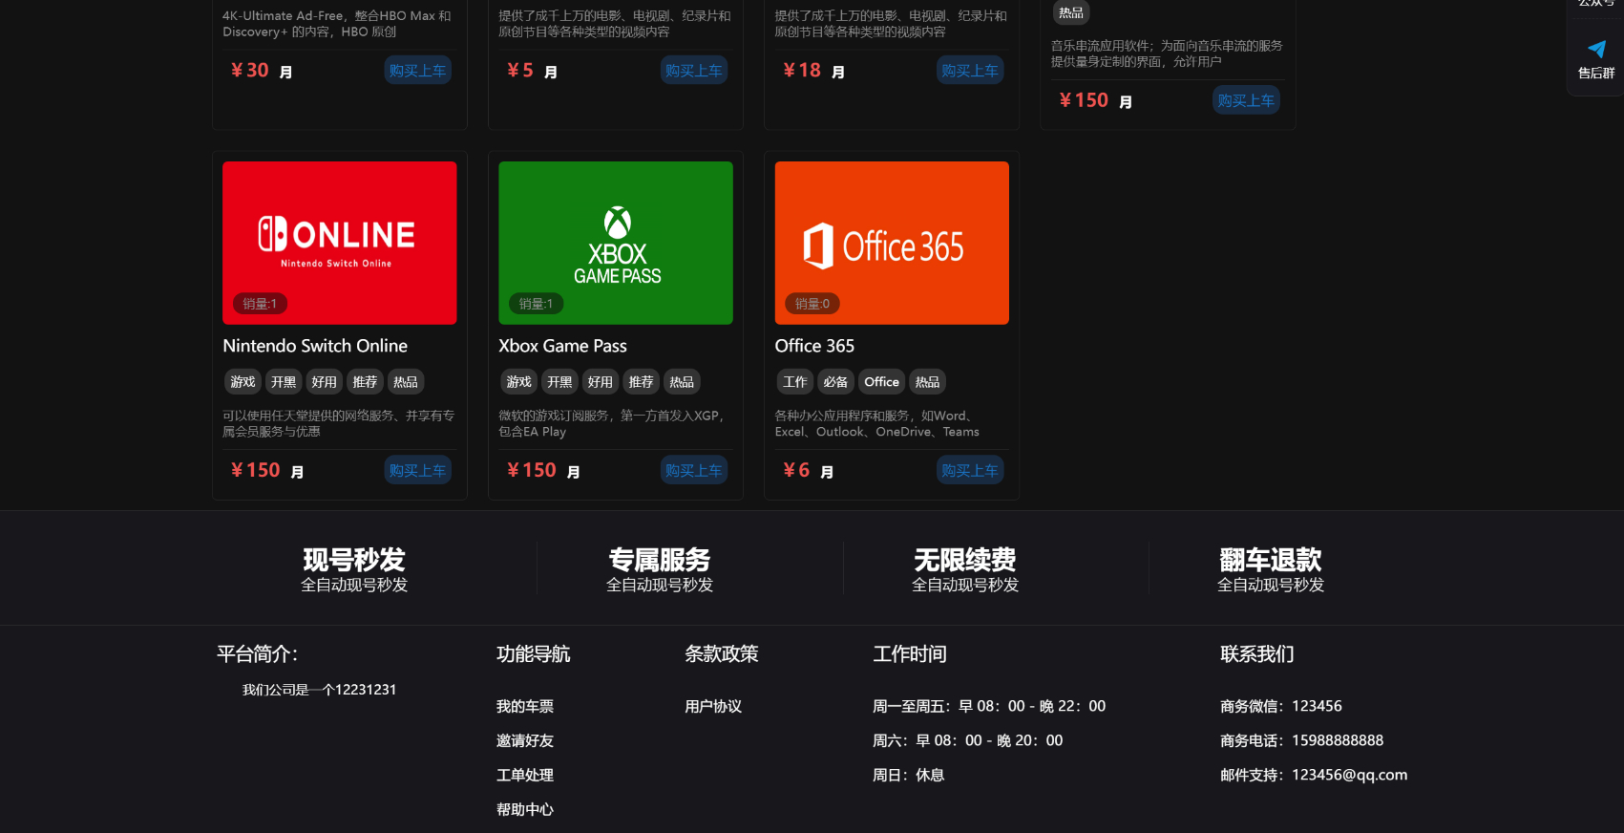
Task: Open 工单处理 in footer navigation
Action: click(x=524, y=776)
